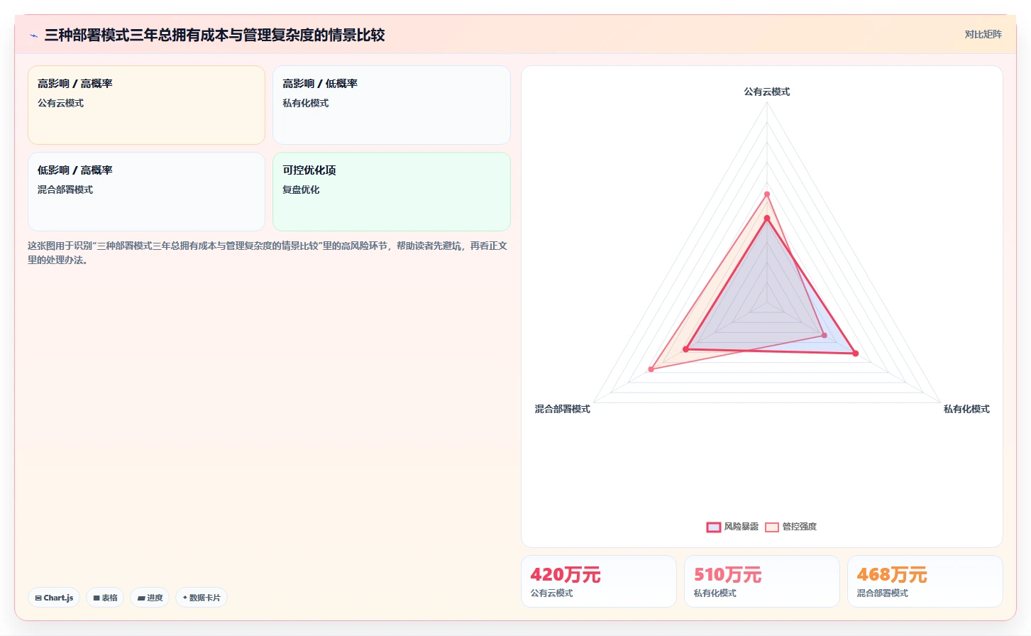Image resolution: width=1031 pixels, height=636 pixels.
Task: Click the 对比矩阵 label in header
Action: point(983,35)
